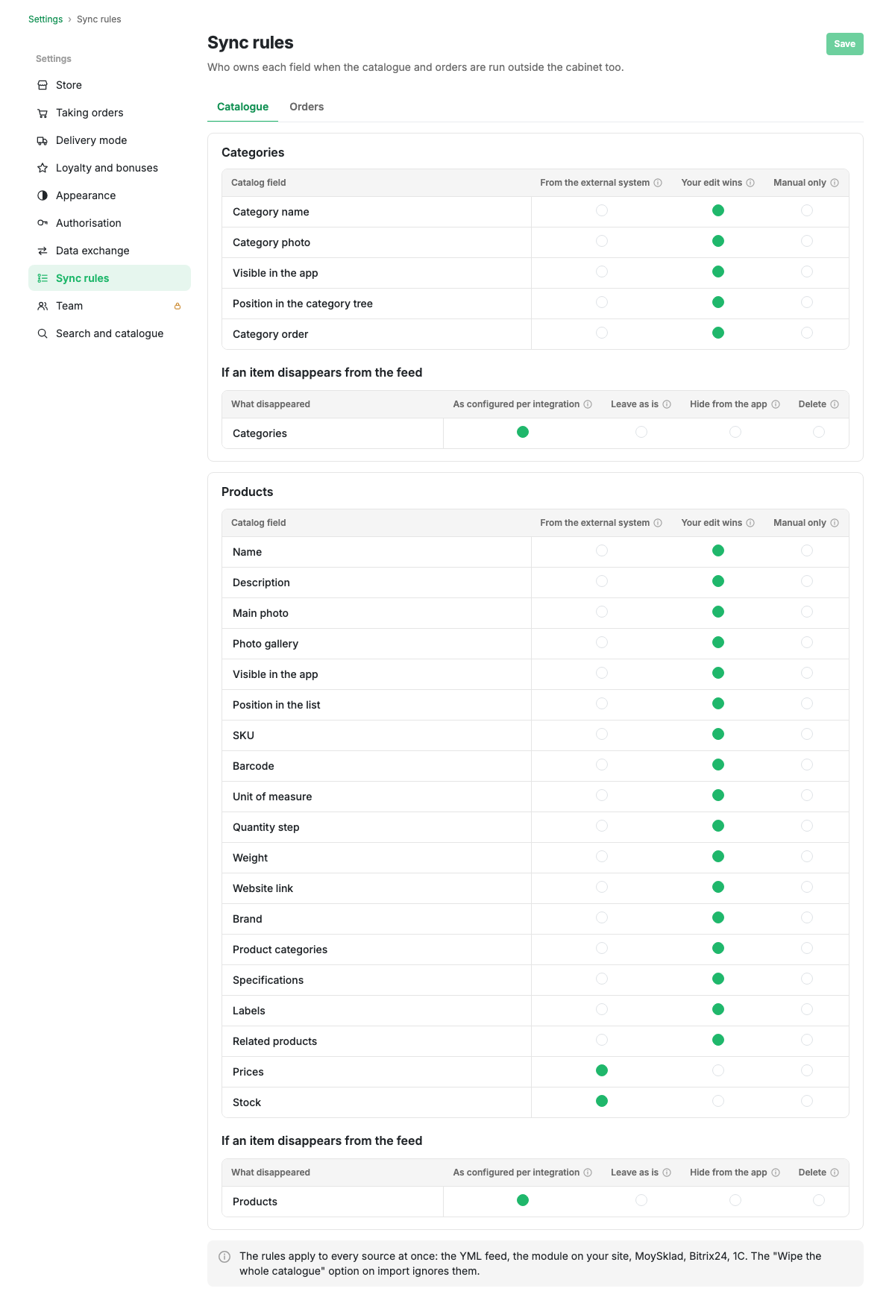Set Prices to Your edit wins
The height and width of the screenshot is (1312, 892).
click(718, 1070)
